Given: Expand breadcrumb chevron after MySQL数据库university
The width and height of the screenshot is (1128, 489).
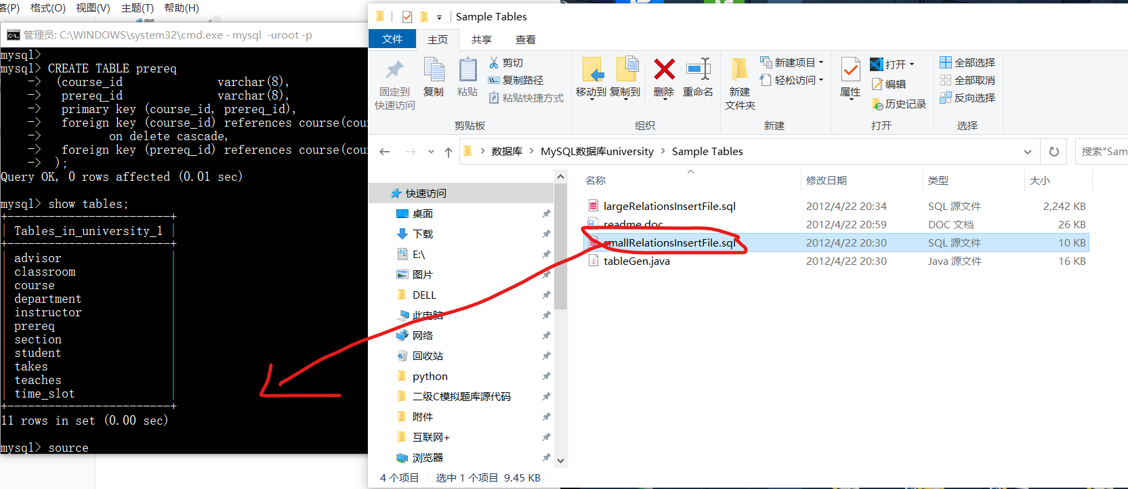Looking at the screenshot, I should tap(663, 151).
